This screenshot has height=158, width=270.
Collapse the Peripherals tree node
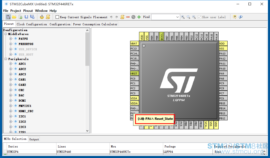6,59
